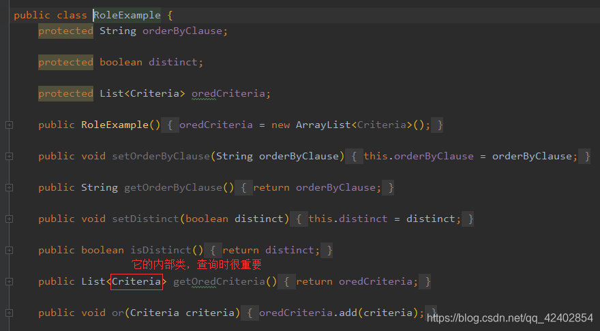Screen dimensions: 600x331
Task: Expand the RoleExample() constructor fold
Action: (9, 125)
